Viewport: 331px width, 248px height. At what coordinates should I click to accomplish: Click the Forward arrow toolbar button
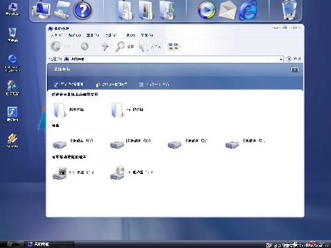[85, 46]
